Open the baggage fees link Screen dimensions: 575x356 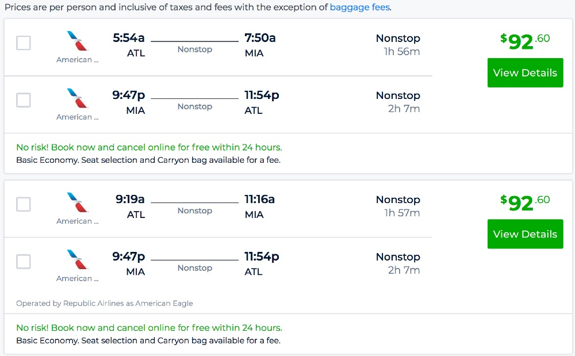pyautogui.click(x=360, y=7)
